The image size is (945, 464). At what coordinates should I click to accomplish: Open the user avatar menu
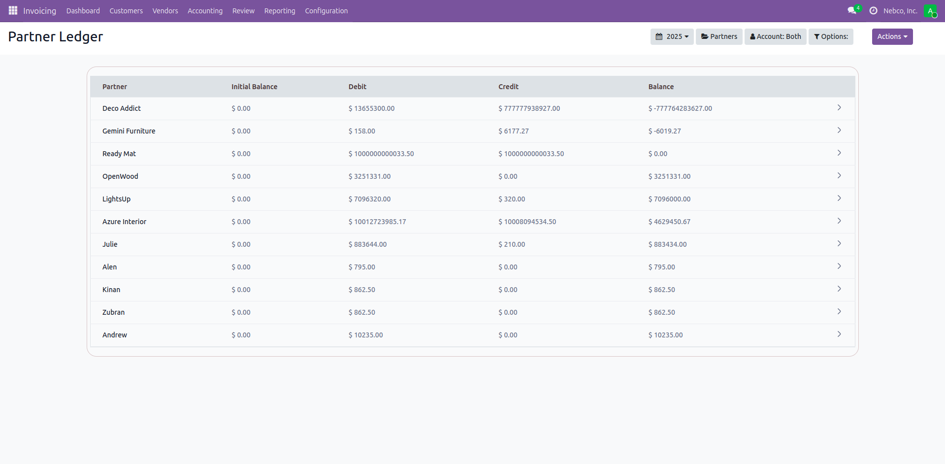930,11
